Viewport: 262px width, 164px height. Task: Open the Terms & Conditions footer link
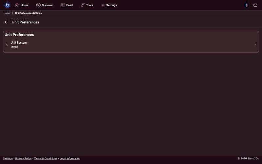click(46, 158)
